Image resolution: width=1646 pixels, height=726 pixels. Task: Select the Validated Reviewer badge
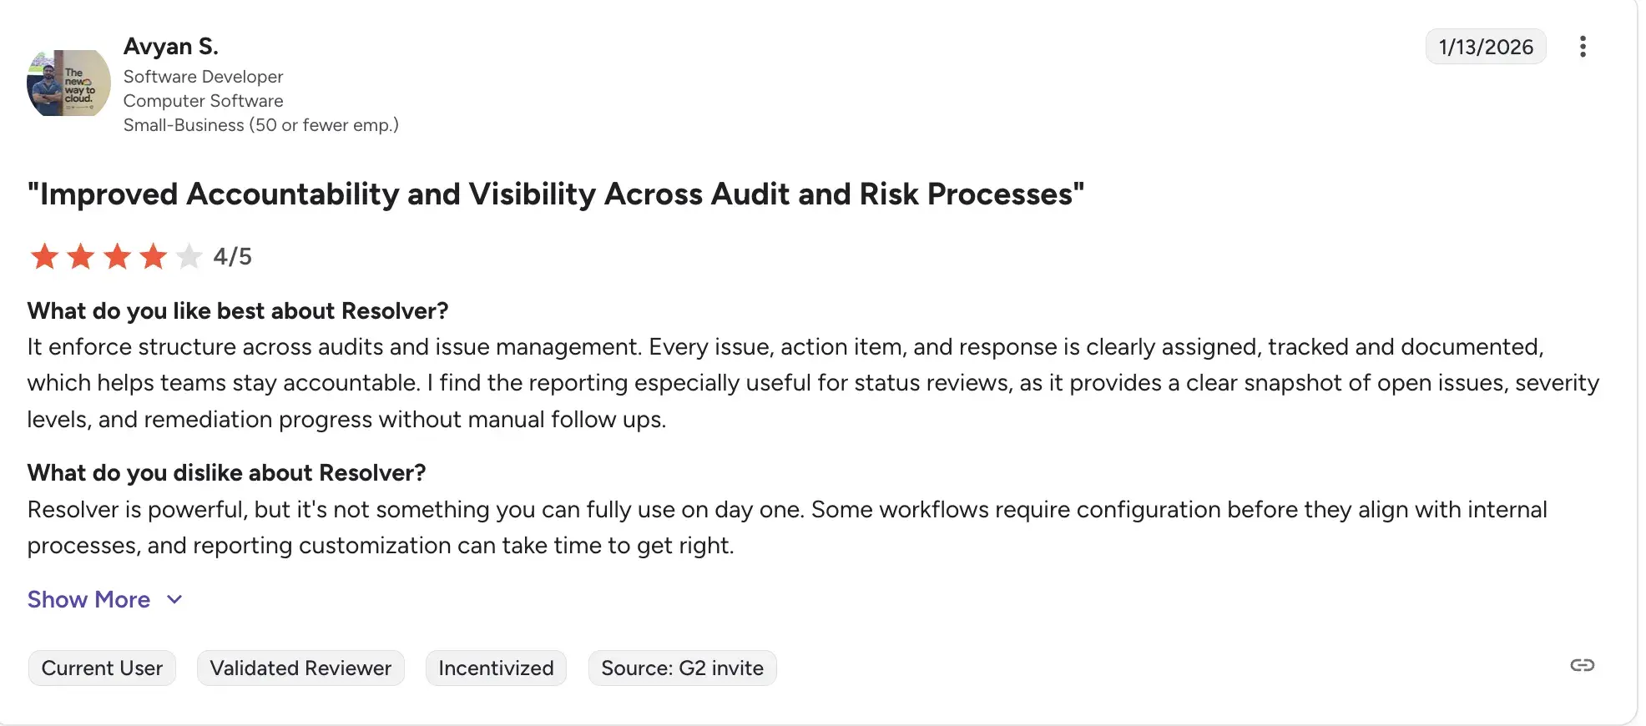click(x=300, y=668)
